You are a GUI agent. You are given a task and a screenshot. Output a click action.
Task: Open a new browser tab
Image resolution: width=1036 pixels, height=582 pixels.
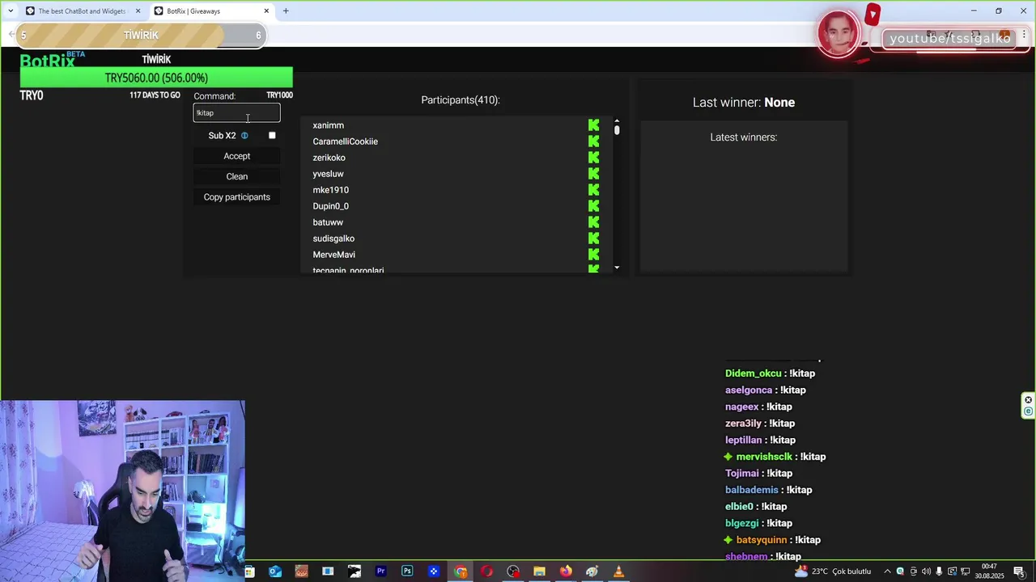[286, 11]
